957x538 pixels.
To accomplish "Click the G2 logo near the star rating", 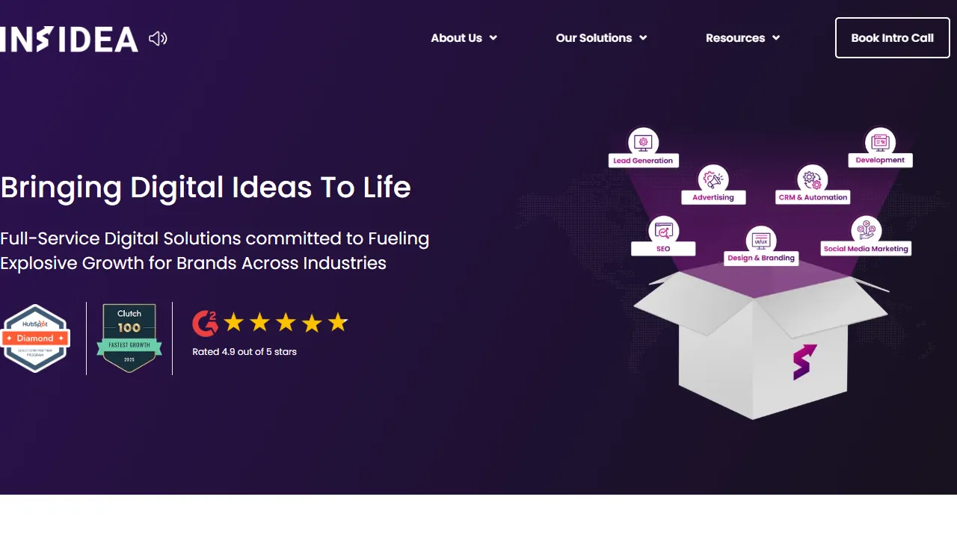I will [x=205, y=322].
